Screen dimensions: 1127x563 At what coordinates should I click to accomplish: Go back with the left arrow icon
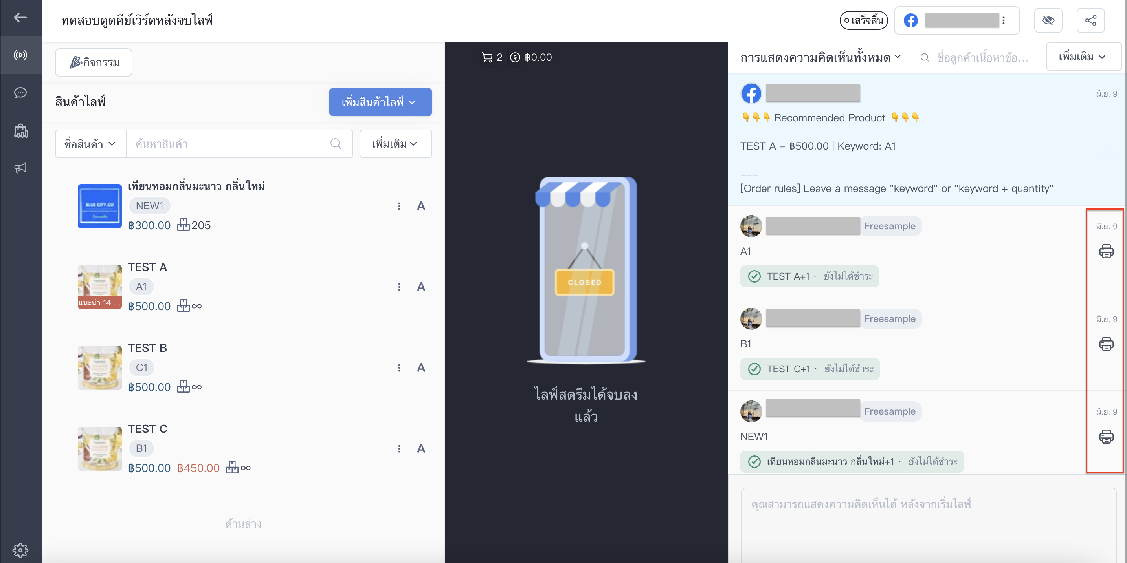coord(20,18)
